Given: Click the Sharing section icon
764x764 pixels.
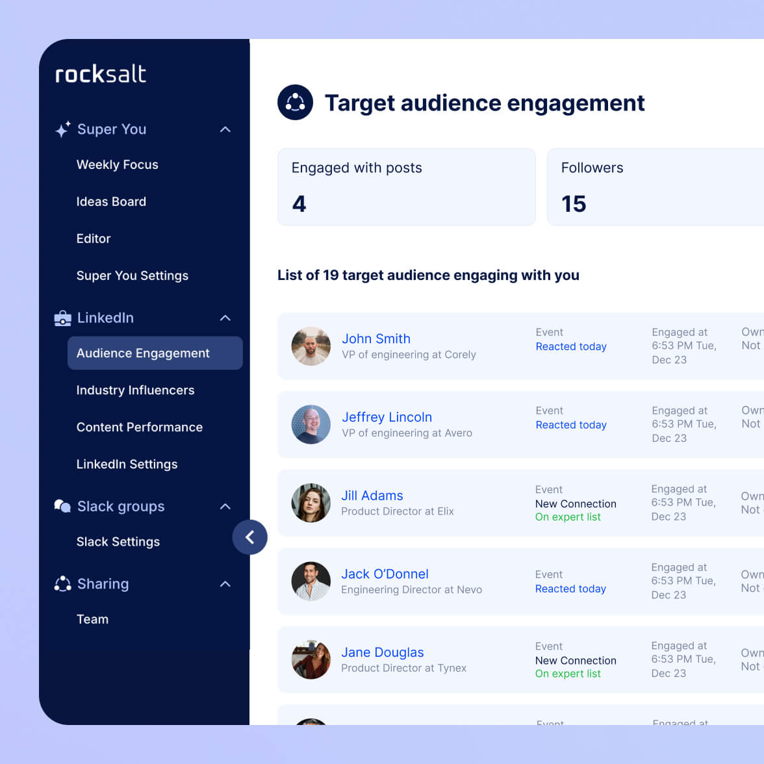Looking at the screenshot, I should pyautogui.click(x=62, y=584).
